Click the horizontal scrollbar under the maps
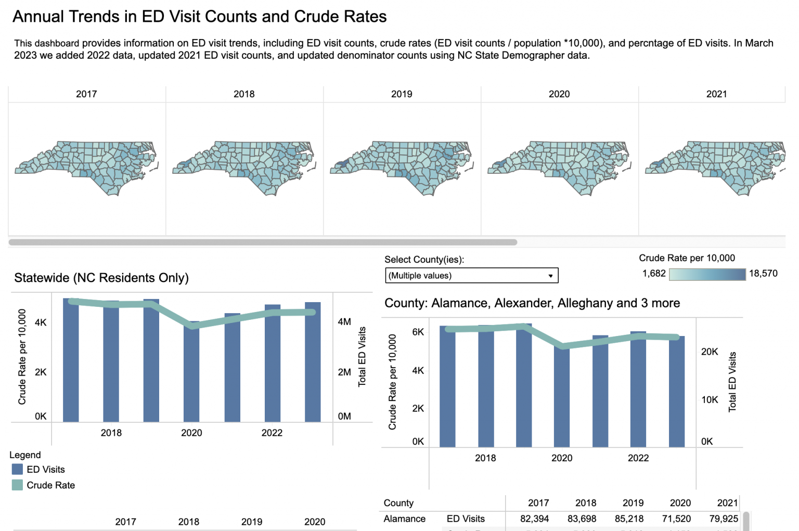This screenshot has width=799, height=531. pyautogui.click(x=260, y=242)
